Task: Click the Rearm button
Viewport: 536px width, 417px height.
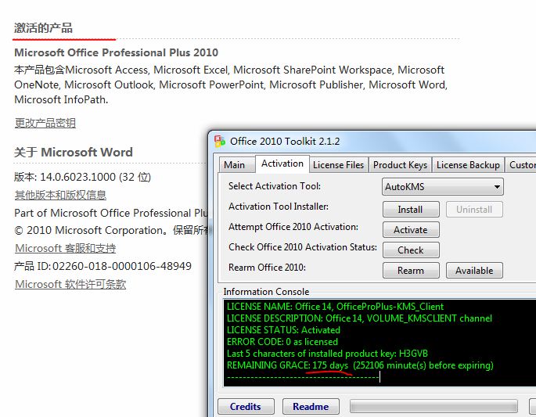Action: 411,271
